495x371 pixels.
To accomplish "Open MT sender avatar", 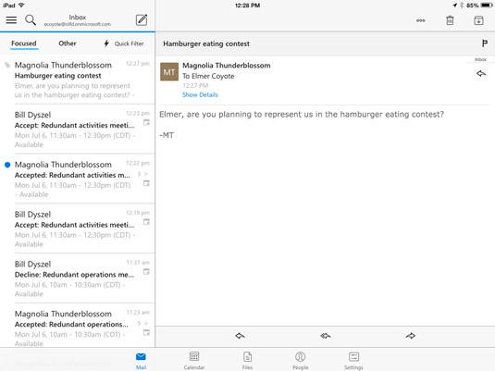I will click(x=169, y=71).
